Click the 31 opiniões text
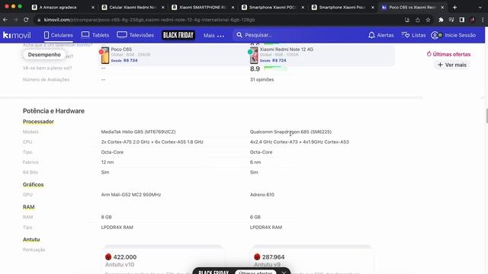This screenshot has height=274, width=488. [262, 79]
